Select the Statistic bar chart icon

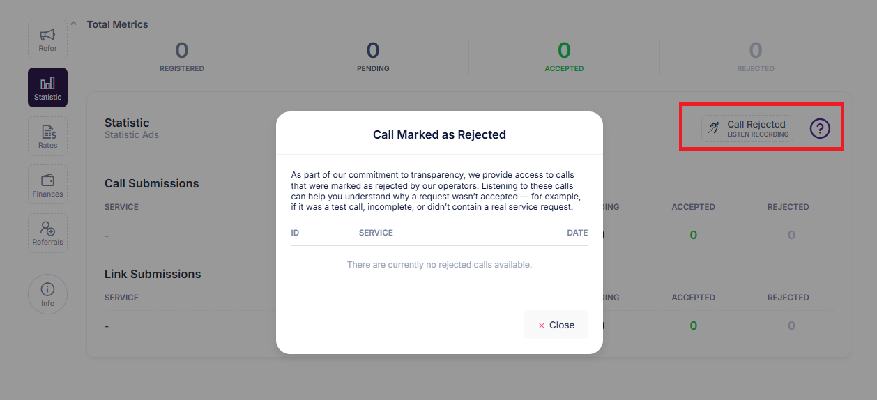(x=47, y=87)
